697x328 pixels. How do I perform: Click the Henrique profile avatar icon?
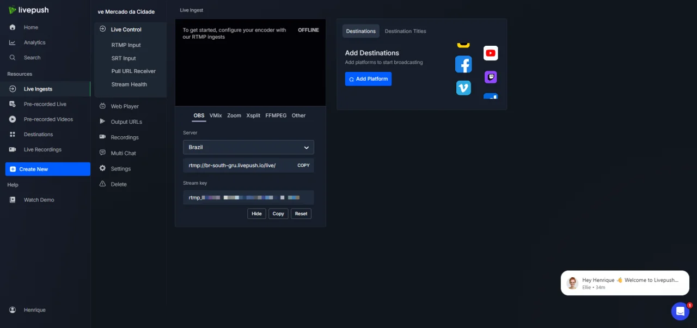coord(13,310)
